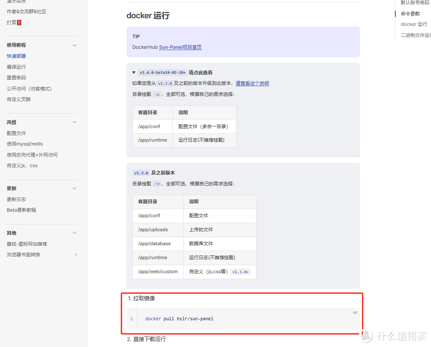
Task: Click the v1.3.0+ badge in custom row
Action: click(x=240, y=272)
